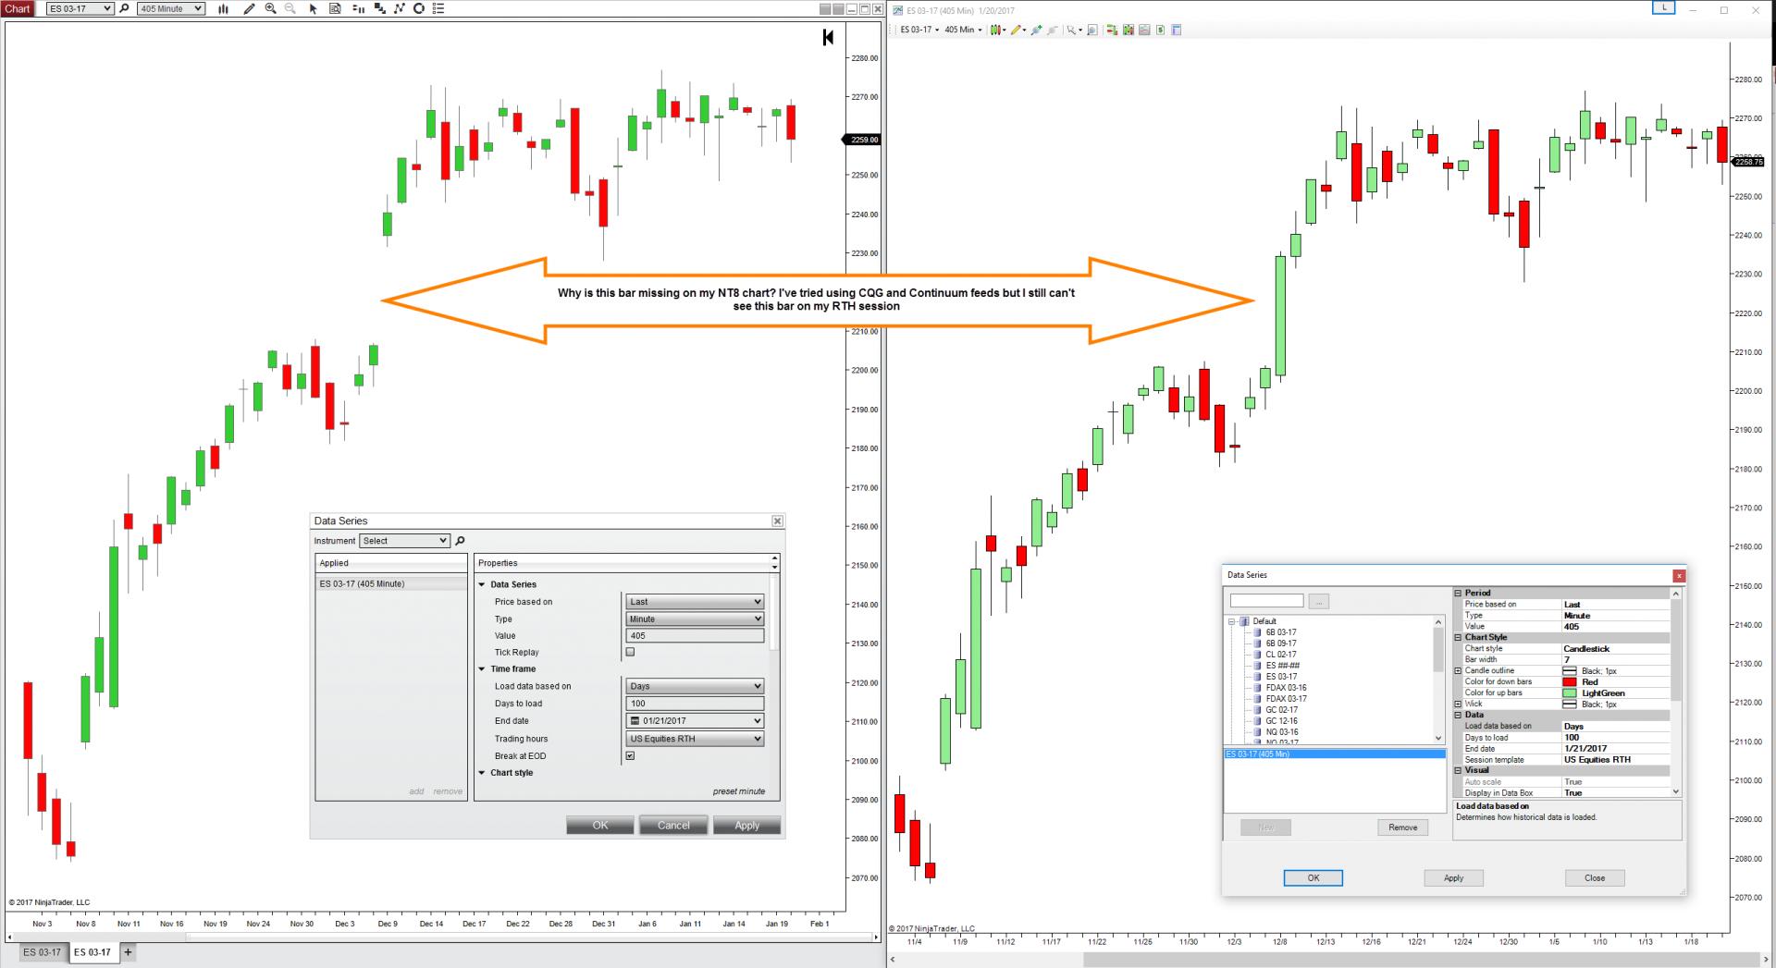1776x968 pixels.
Task: Click the preset minute link
Action: 738,791
